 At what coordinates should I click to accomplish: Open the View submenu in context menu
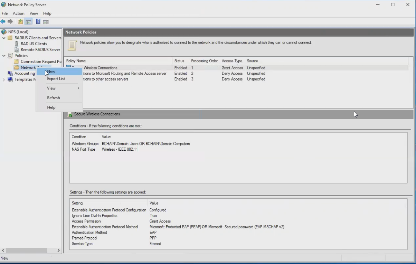[x=51, y=88]
